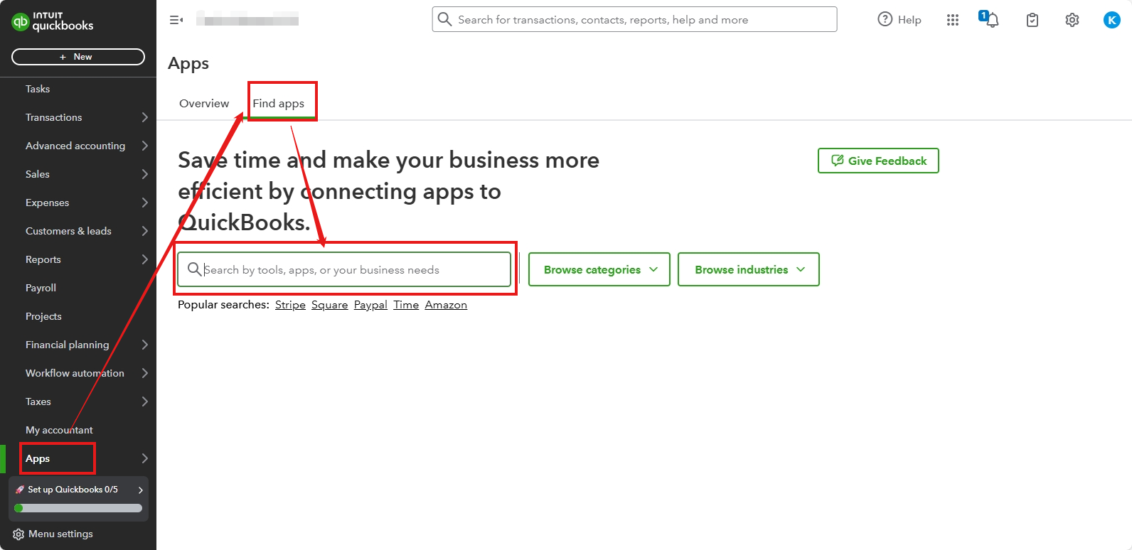Expand the Financial planning chevron
The image size is (1132, 550).
(144, 345)
